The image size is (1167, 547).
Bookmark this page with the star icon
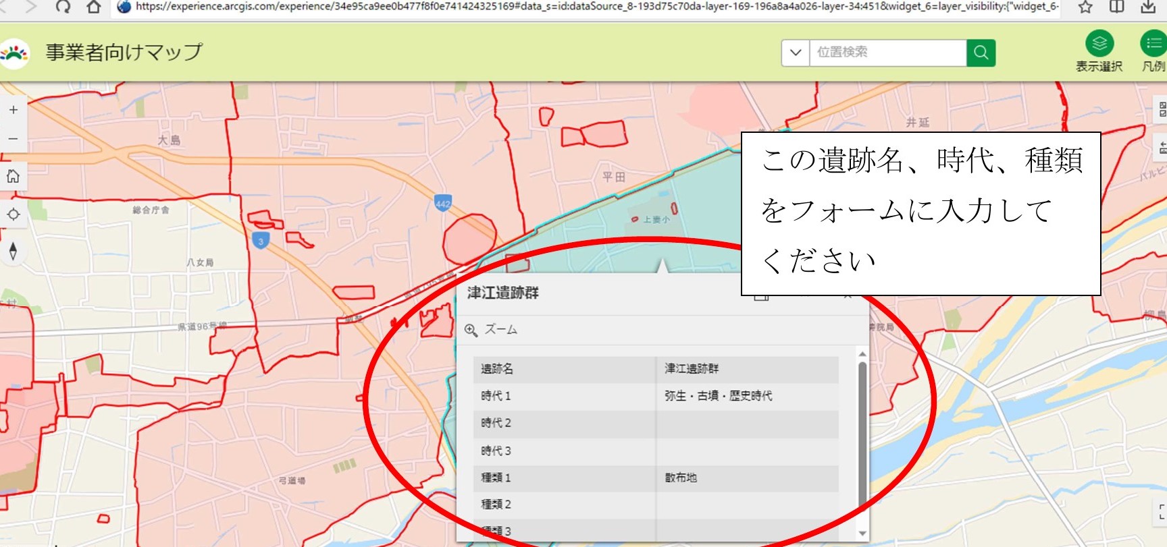pyautogui.click(x=1085, y=7)
